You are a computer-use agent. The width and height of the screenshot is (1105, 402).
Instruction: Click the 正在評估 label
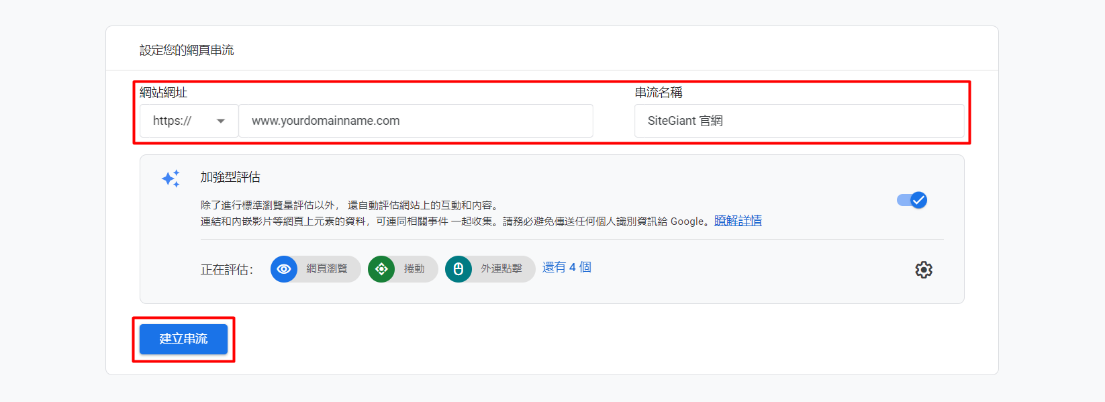[x=227, y=270]
